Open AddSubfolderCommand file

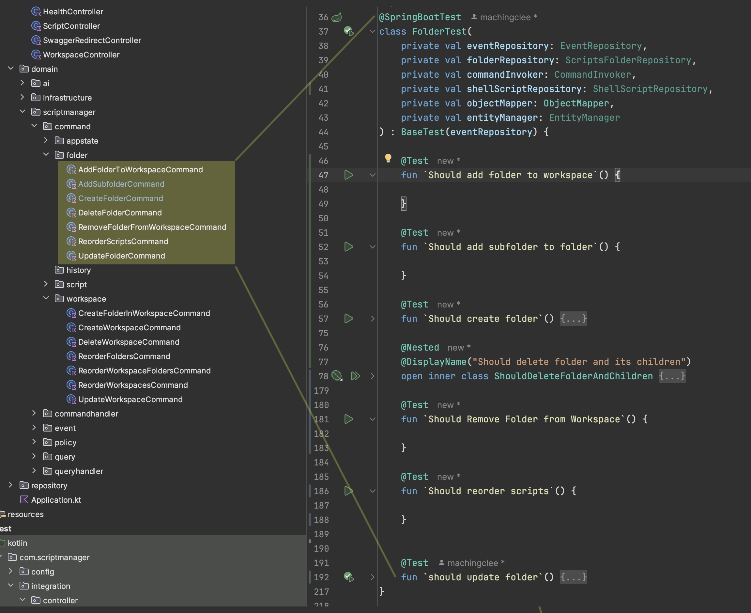tap(121, 184)
